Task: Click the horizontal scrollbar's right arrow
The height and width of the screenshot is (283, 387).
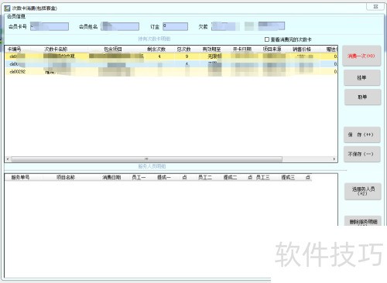Action: pyautogui.click(x=334, y=159)
